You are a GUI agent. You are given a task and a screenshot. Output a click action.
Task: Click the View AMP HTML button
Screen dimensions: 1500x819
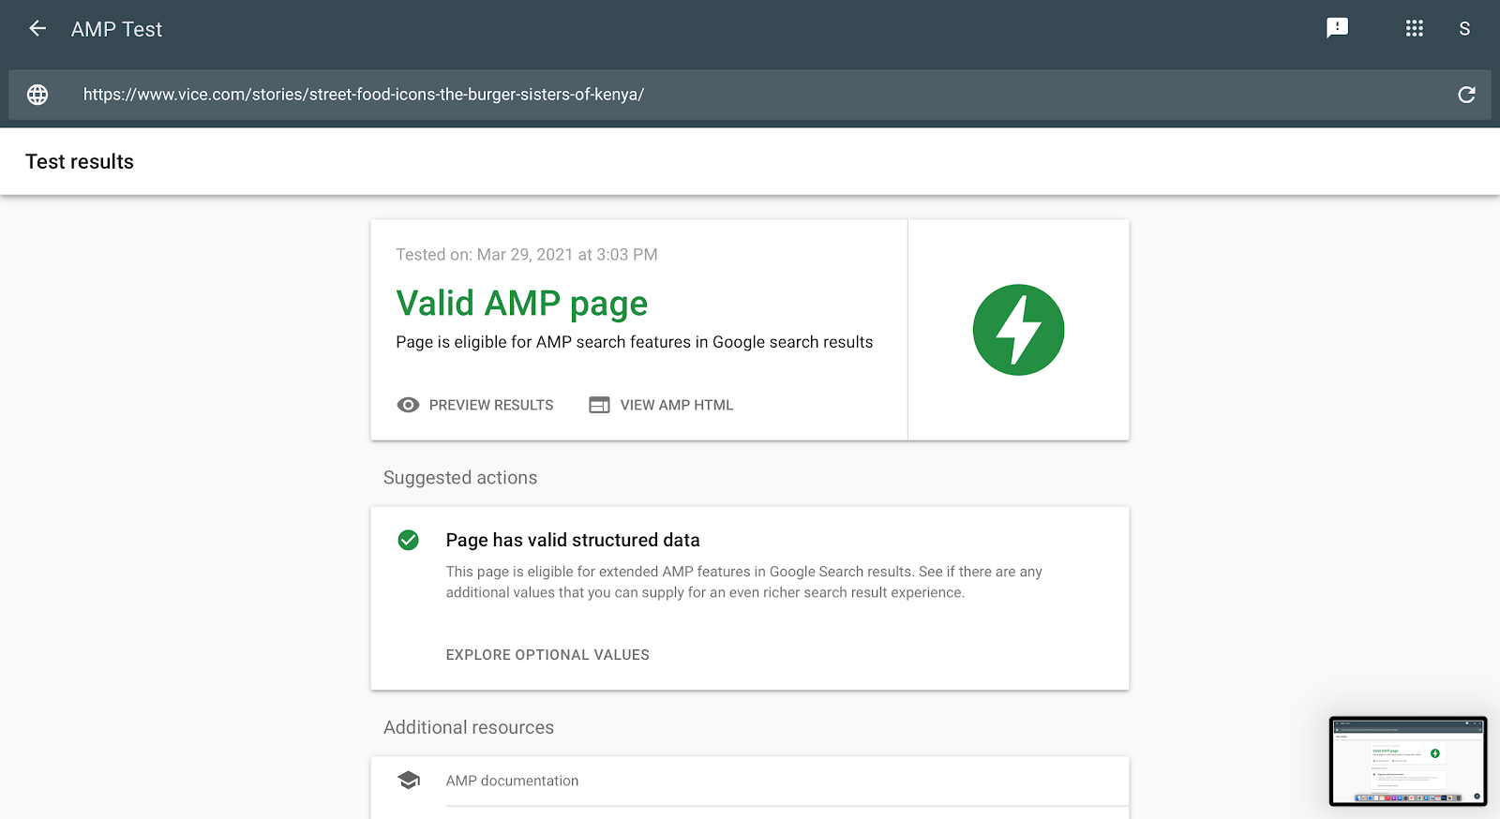point(662,405)
